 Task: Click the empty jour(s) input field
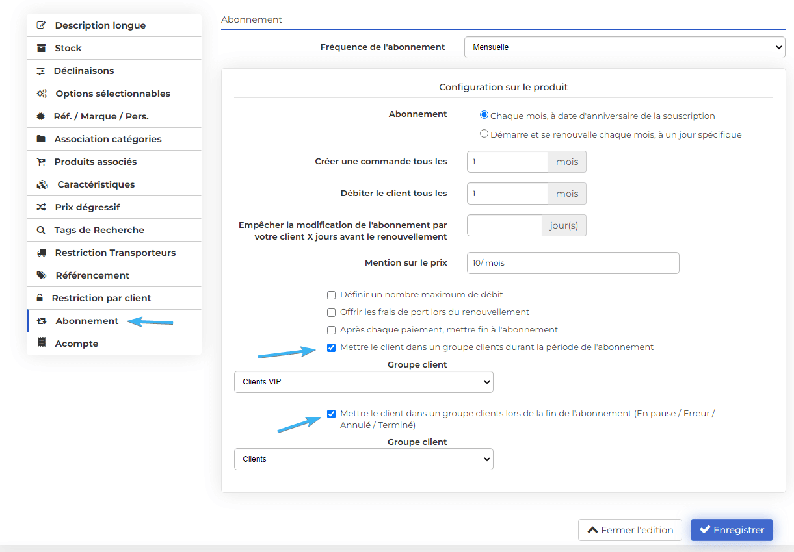[505, 225]
